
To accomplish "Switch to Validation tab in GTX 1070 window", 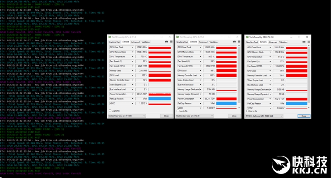I will [213, 42].
